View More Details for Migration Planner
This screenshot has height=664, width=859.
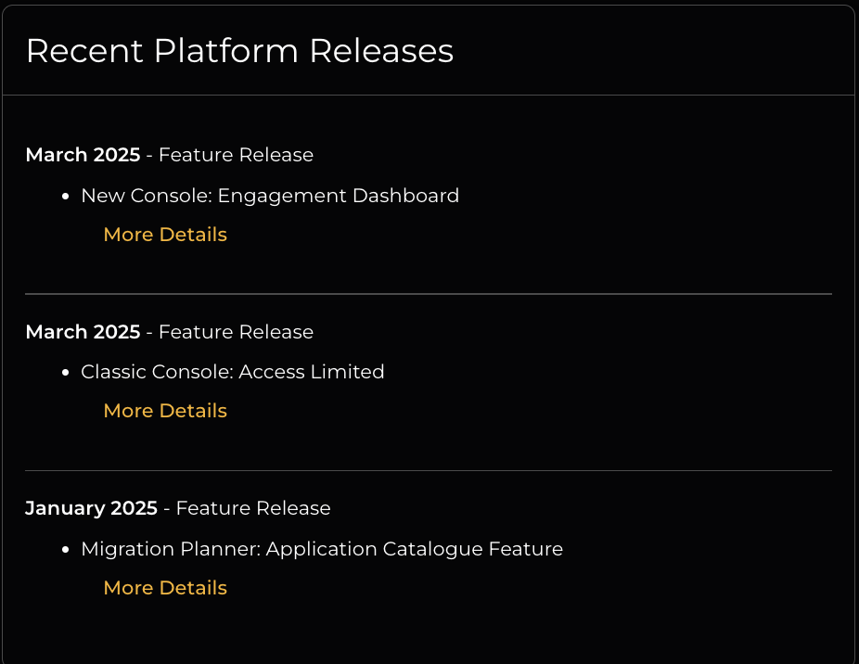(x=165, y=588)
